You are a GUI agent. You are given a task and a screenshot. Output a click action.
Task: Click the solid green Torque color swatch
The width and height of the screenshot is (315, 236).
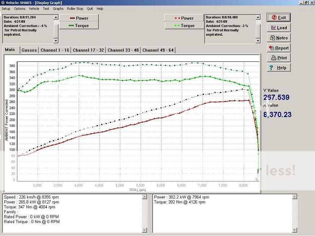coord(71,26)
